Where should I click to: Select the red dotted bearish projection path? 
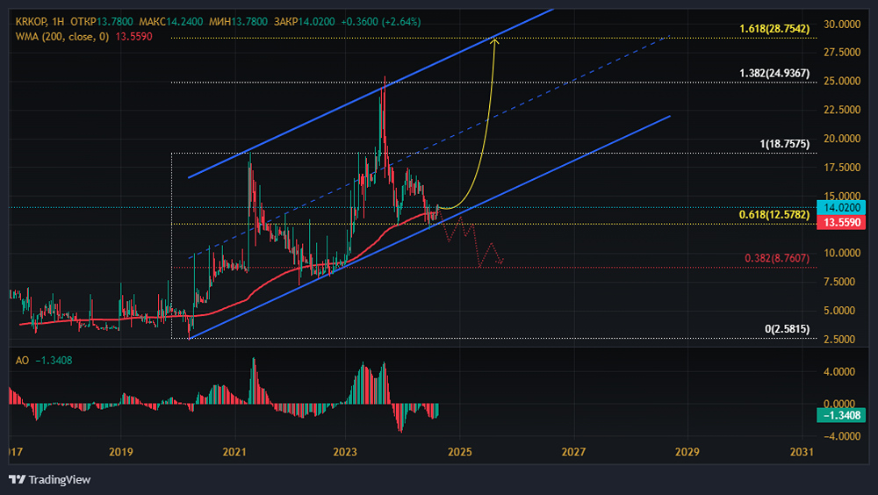(474, 240)
